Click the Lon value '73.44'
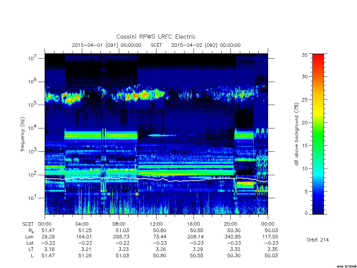This screenshot has width=357, height=268. (160, 237)
